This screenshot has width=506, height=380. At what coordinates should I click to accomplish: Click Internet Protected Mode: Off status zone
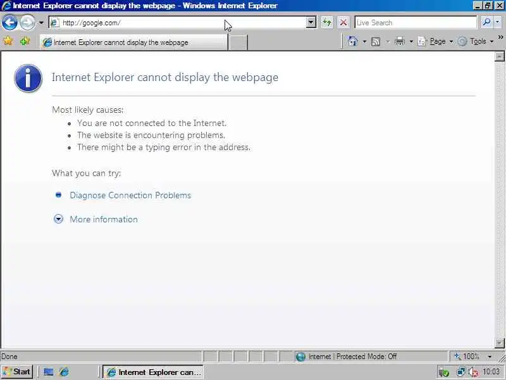coord(352,357)
